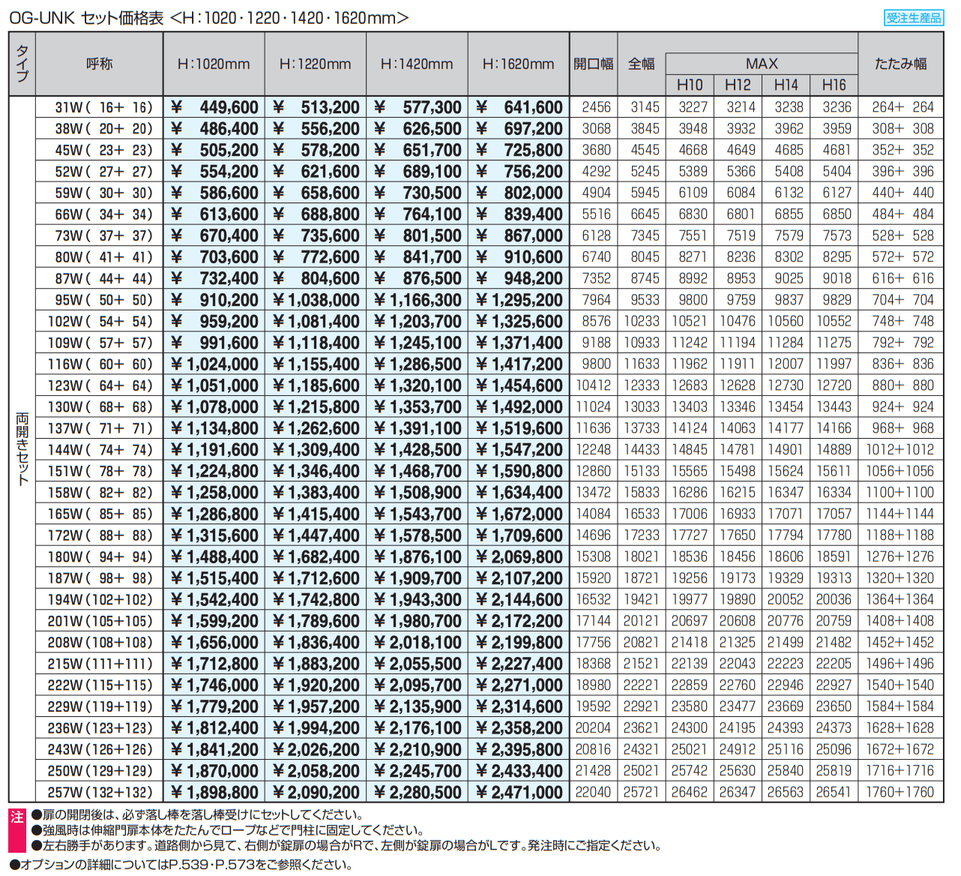Click the 全幅 column header
Screen dimensions: 961x876
(641, 64)
